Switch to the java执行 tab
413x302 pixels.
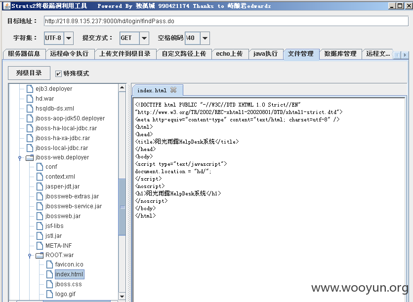tap(265, 54)
